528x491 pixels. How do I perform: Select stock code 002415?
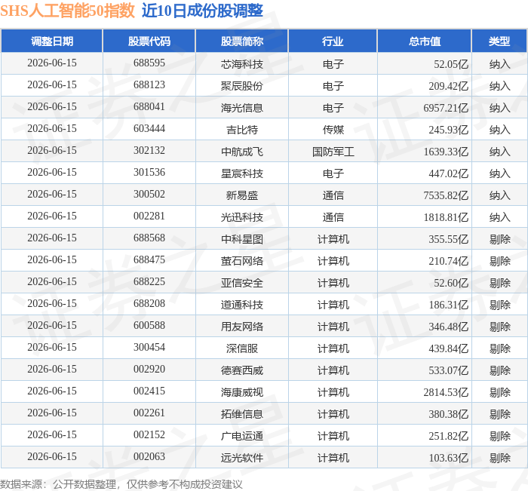point(149,391)
